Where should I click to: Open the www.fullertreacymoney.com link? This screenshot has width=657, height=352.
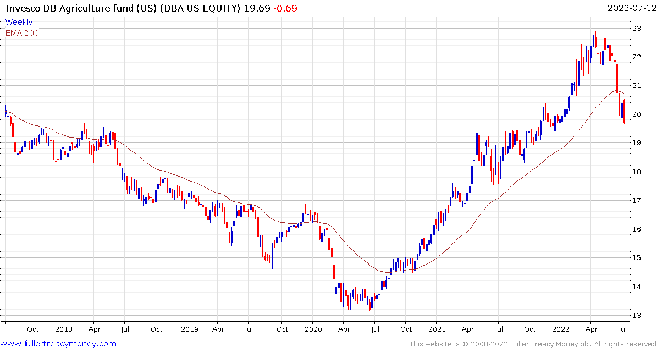[58, 344]
